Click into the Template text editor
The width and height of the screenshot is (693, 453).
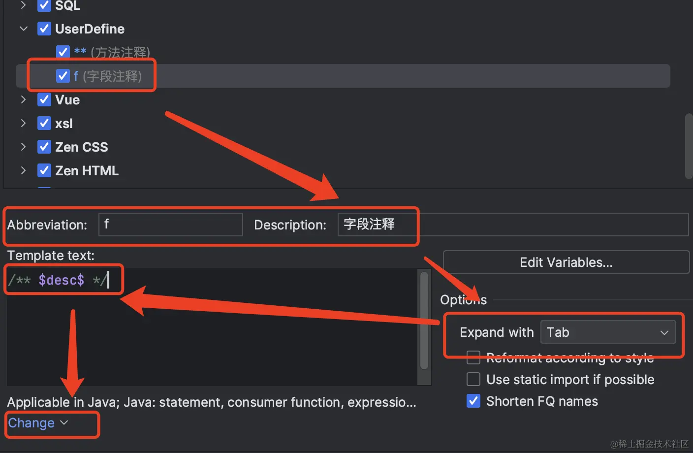click(212, 327)
